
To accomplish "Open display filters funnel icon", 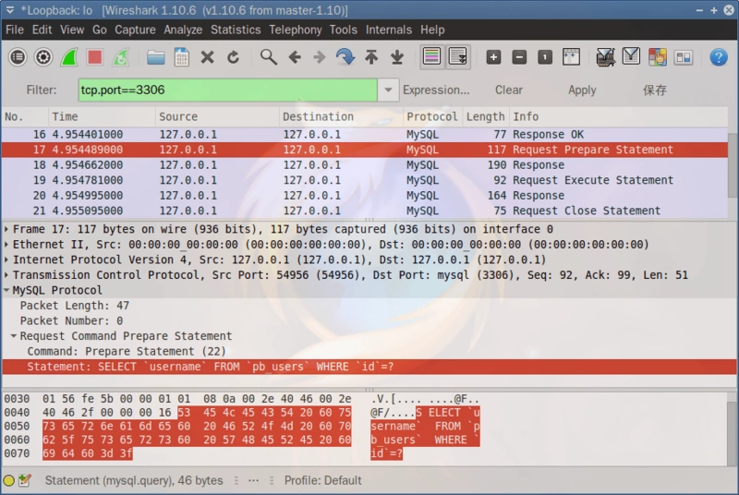I will pyautogui.click(x=631, y=57).
